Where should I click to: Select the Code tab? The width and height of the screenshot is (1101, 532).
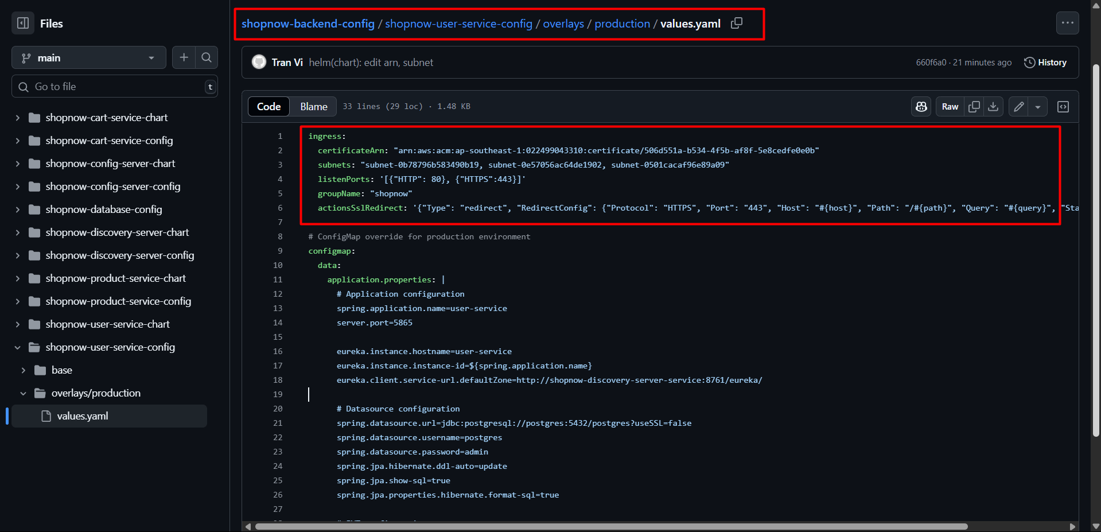tap(269, 107)
